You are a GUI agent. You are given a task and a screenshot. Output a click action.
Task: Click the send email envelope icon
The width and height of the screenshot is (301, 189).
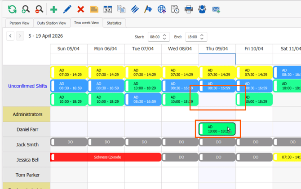tap(216, 9)
